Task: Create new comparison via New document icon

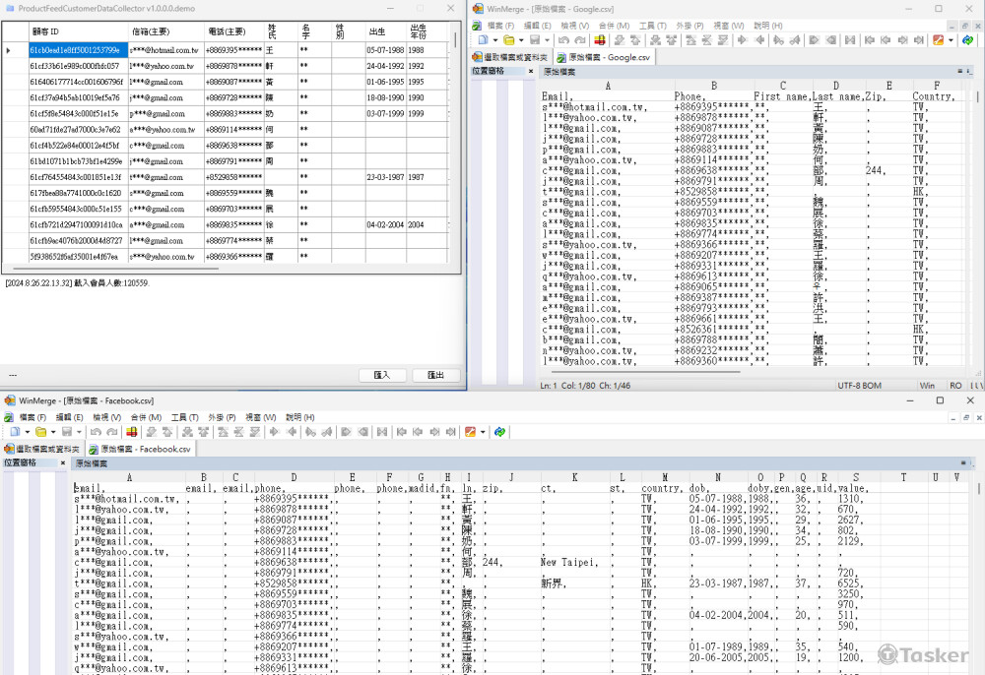Action: tap(483, 40)
